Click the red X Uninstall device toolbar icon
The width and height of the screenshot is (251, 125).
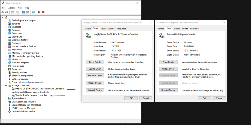pos(43,12)
